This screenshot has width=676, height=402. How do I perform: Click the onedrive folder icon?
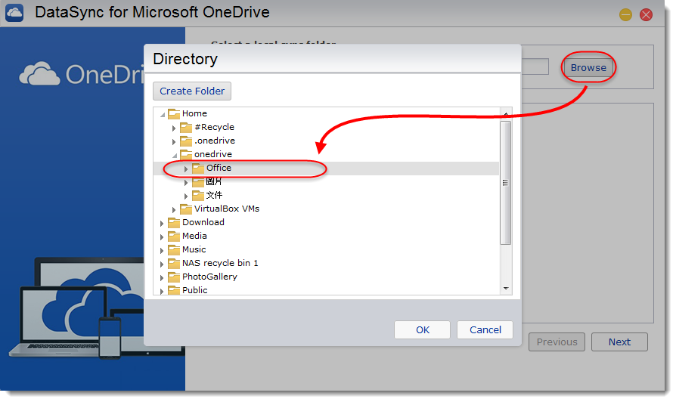pos(186,155)
